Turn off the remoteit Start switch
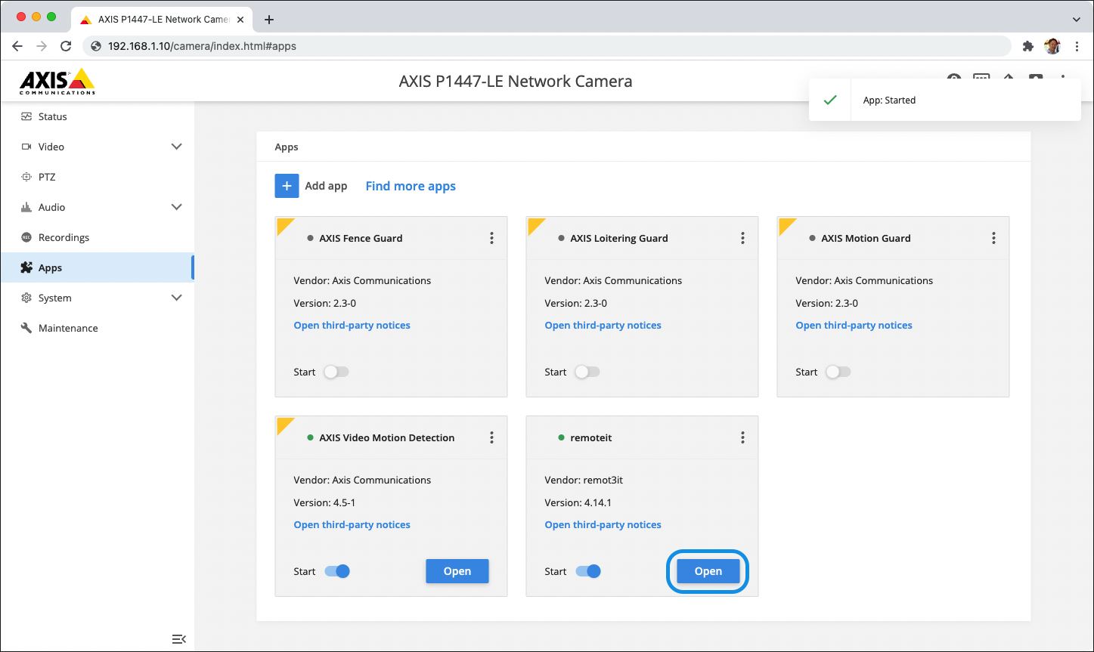The height and width of the screenshot is (652, 1094). (588, 571)
